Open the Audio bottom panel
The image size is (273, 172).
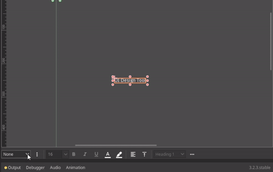[55, 167]
